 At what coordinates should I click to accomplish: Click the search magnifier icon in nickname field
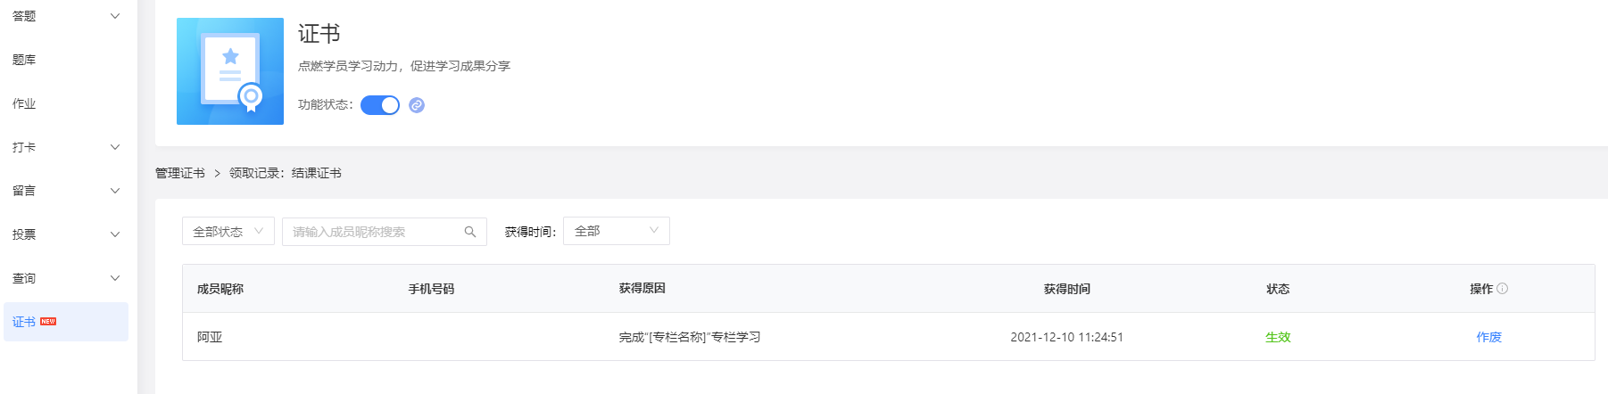coord(470,232)
